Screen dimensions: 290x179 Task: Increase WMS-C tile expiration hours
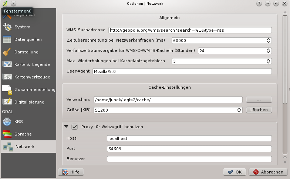coord(268,49)
